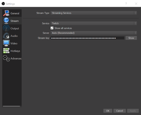Screen dimensions: 141x115
Task: Open the Stream Type dropdown
Action: [94, 13]
